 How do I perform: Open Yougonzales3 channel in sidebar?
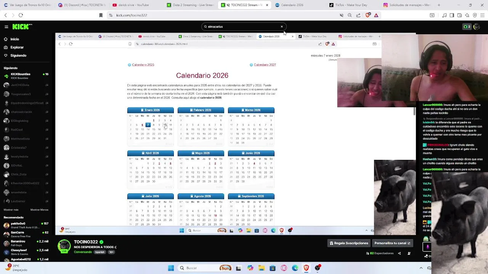tap(26, 94)
